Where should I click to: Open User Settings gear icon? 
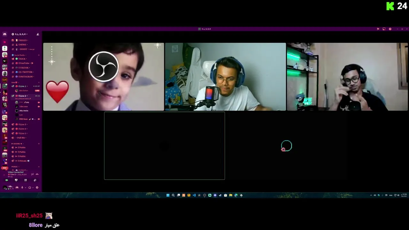(x=37, y=188)
